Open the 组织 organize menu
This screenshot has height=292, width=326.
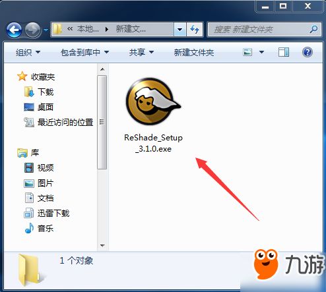point(28,52)
